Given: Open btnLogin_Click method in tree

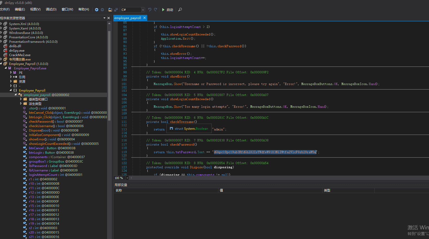Looking at the screenshot, I should [68, 117].
